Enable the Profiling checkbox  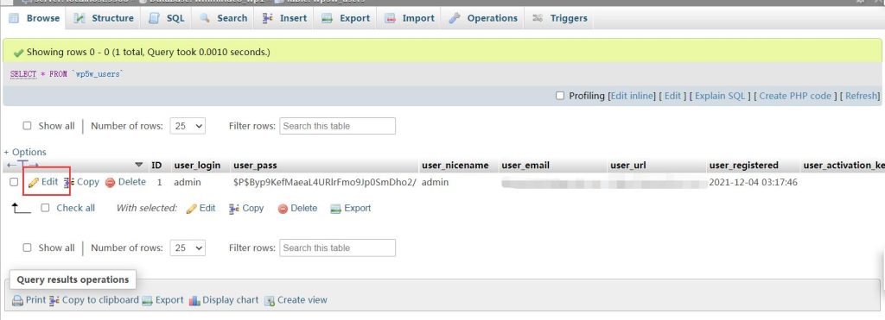click(560, 96)
